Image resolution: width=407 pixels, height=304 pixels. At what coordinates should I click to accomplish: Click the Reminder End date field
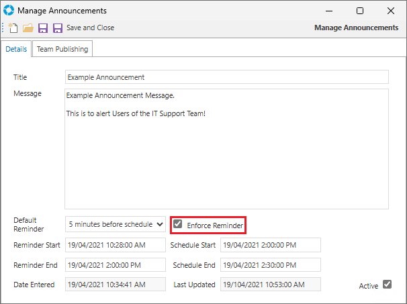coord(116,265)
